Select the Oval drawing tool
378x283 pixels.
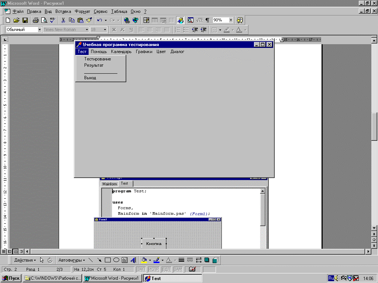[x=116, y=260]
